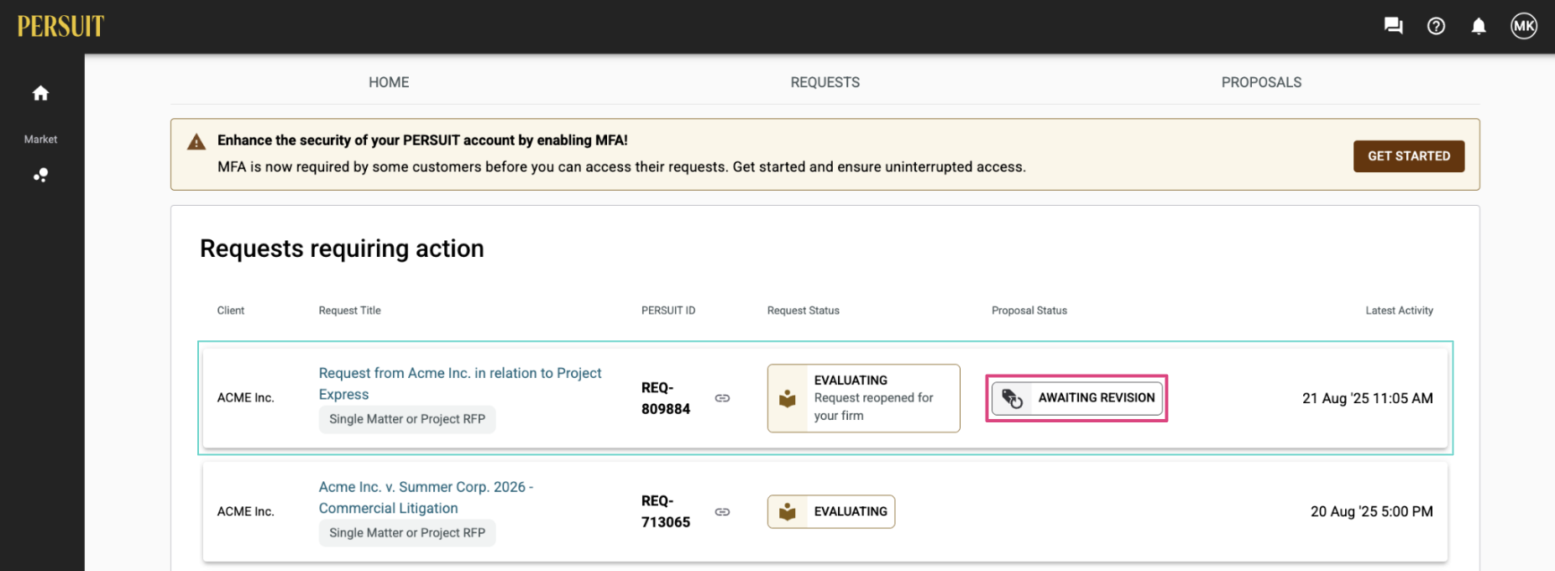
Task: Switch to the REQUESTS tab
Action: (825, 82)
